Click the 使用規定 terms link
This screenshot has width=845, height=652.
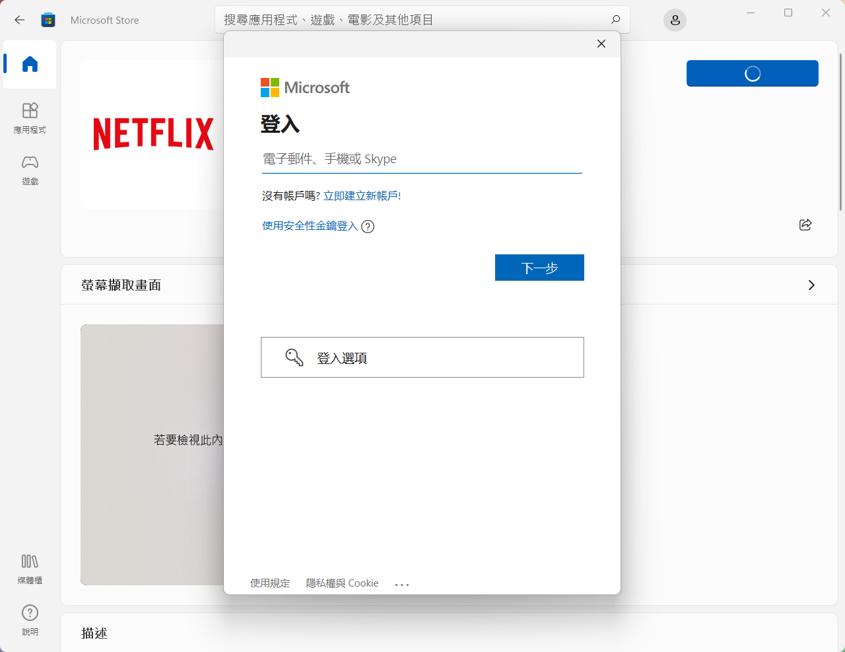[x=270, y=583]
